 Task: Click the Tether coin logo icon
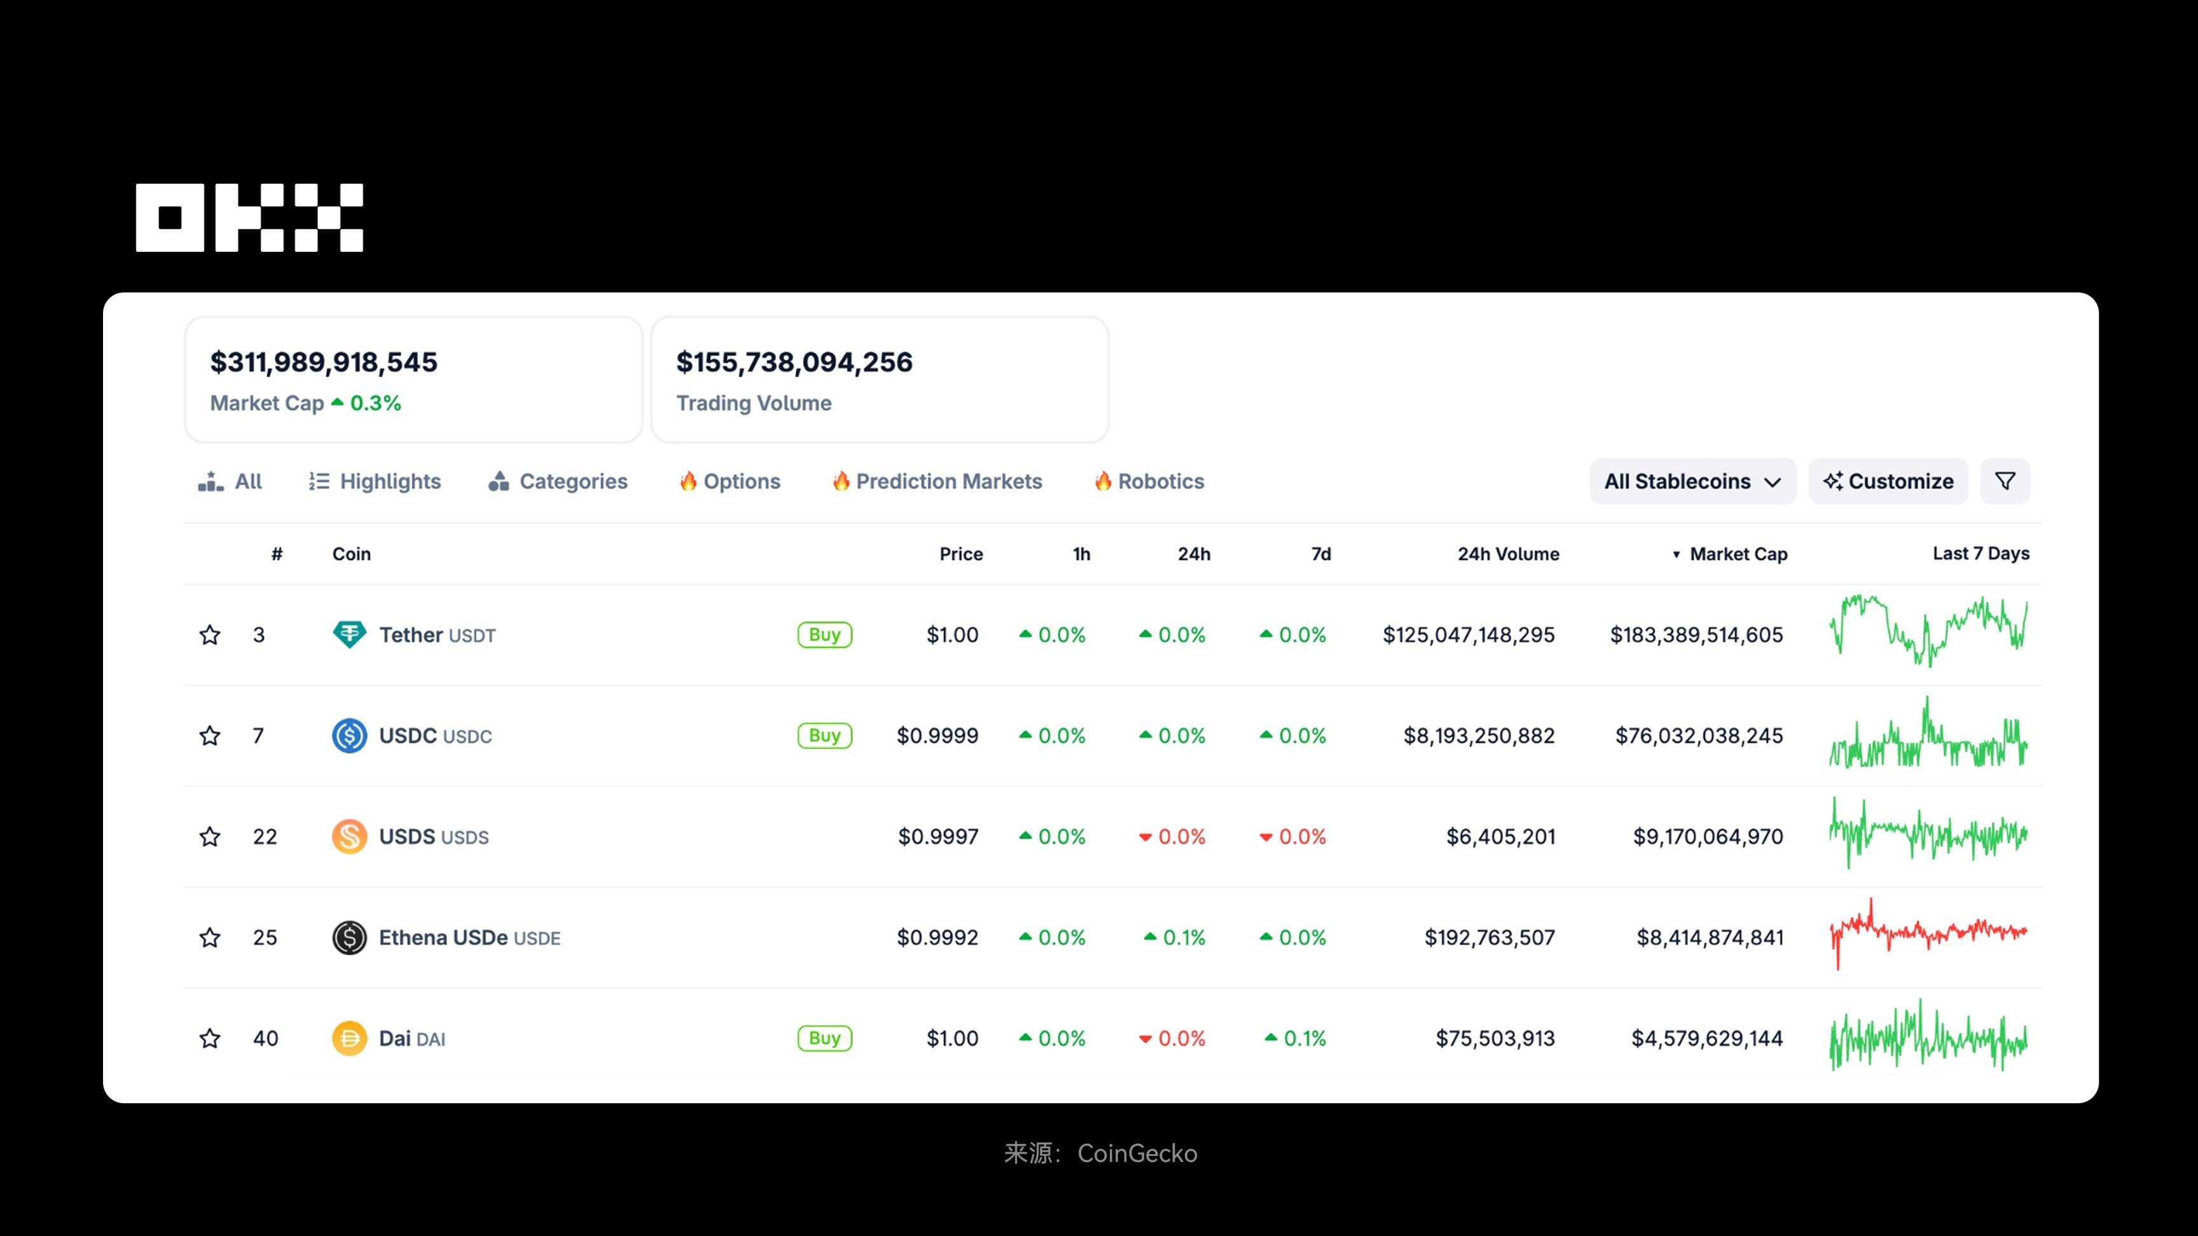click(x=349, y=635)
